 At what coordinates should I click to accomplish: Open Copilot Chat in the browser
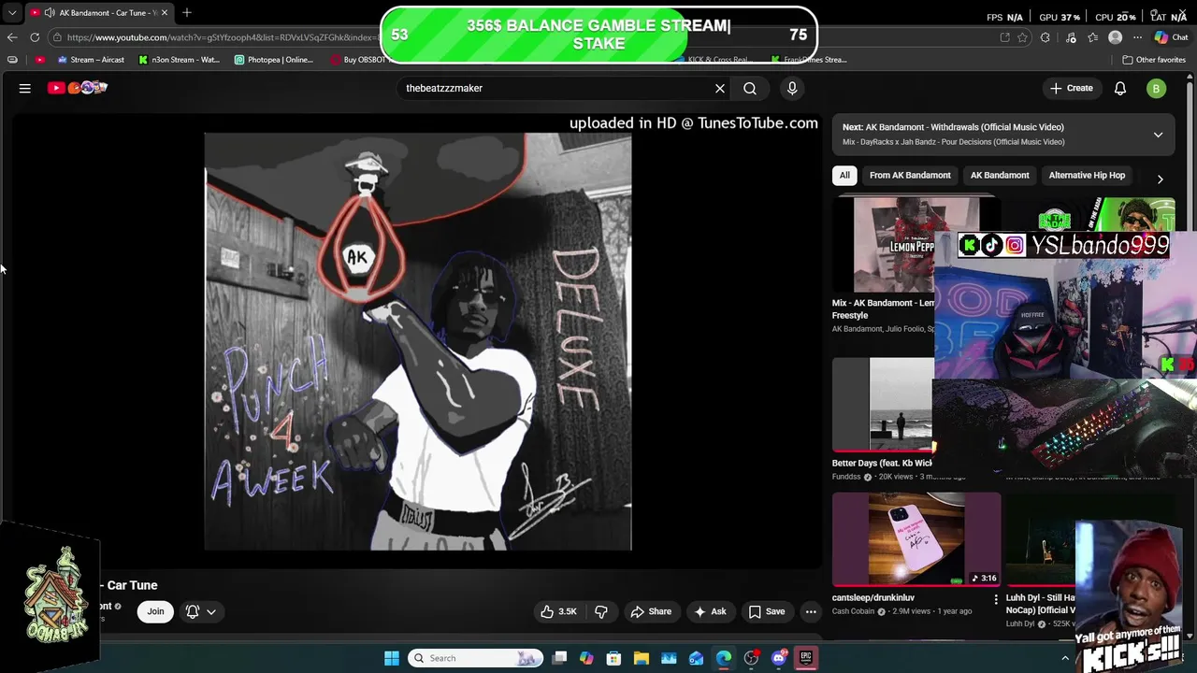[x=1171, y=37]
